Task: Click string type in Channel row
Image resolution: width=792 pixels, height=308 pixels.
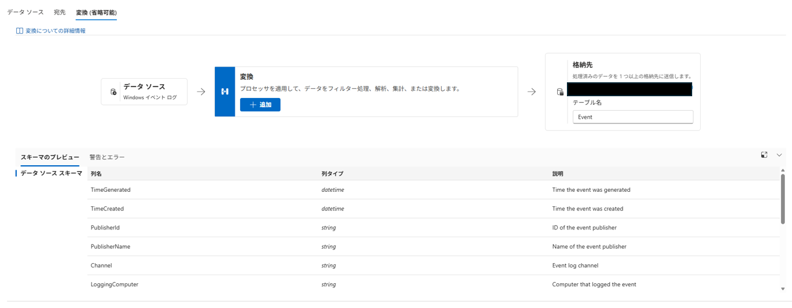Action: click(329, 265)
